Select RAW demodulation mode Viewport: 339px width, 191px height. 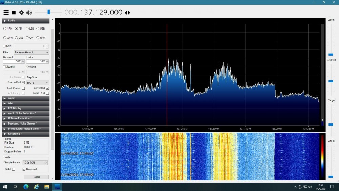(x=38, y=38)
